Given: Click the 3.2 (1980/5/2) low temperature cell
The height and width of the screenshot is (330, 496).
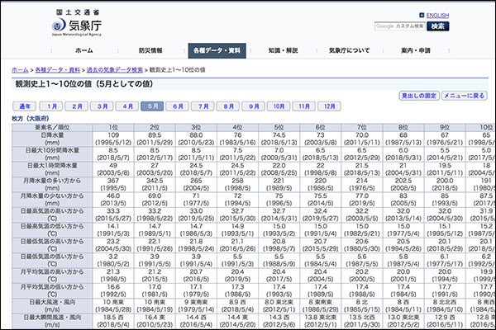Looking at the screenshot, I should [x=113, y=260].
